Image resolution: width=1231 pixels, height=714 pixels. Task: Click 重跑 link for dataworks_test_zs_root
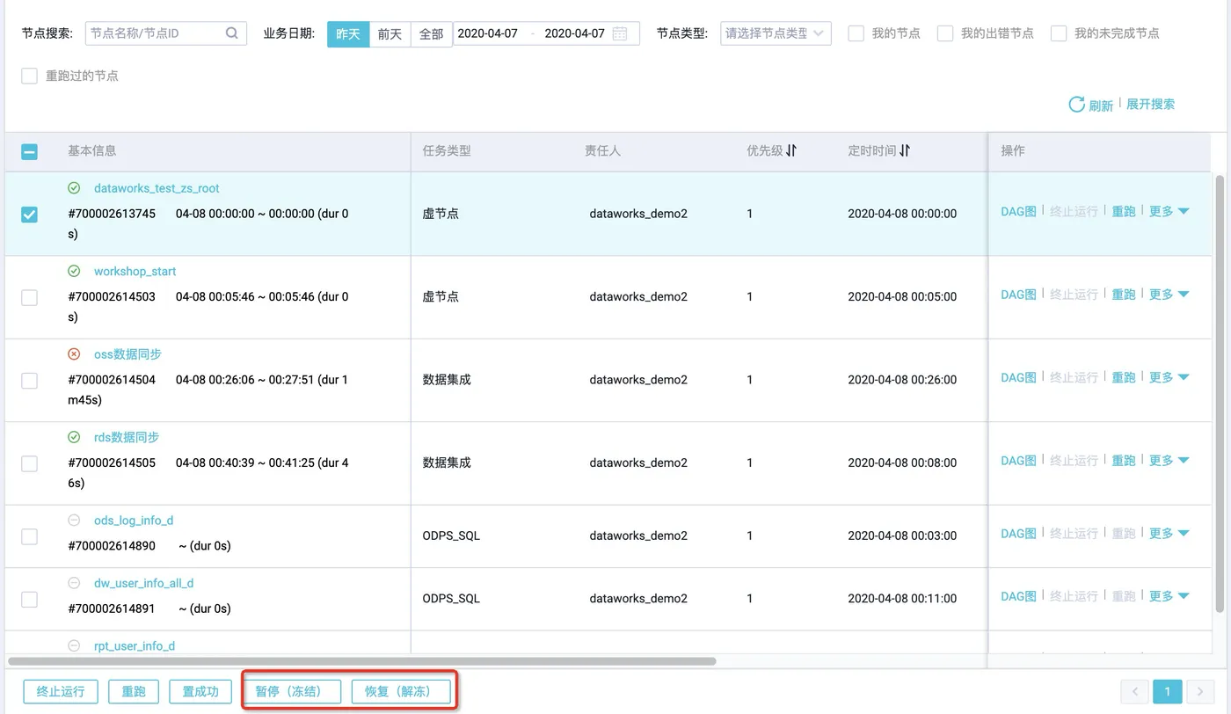[x=1124, y=211]
